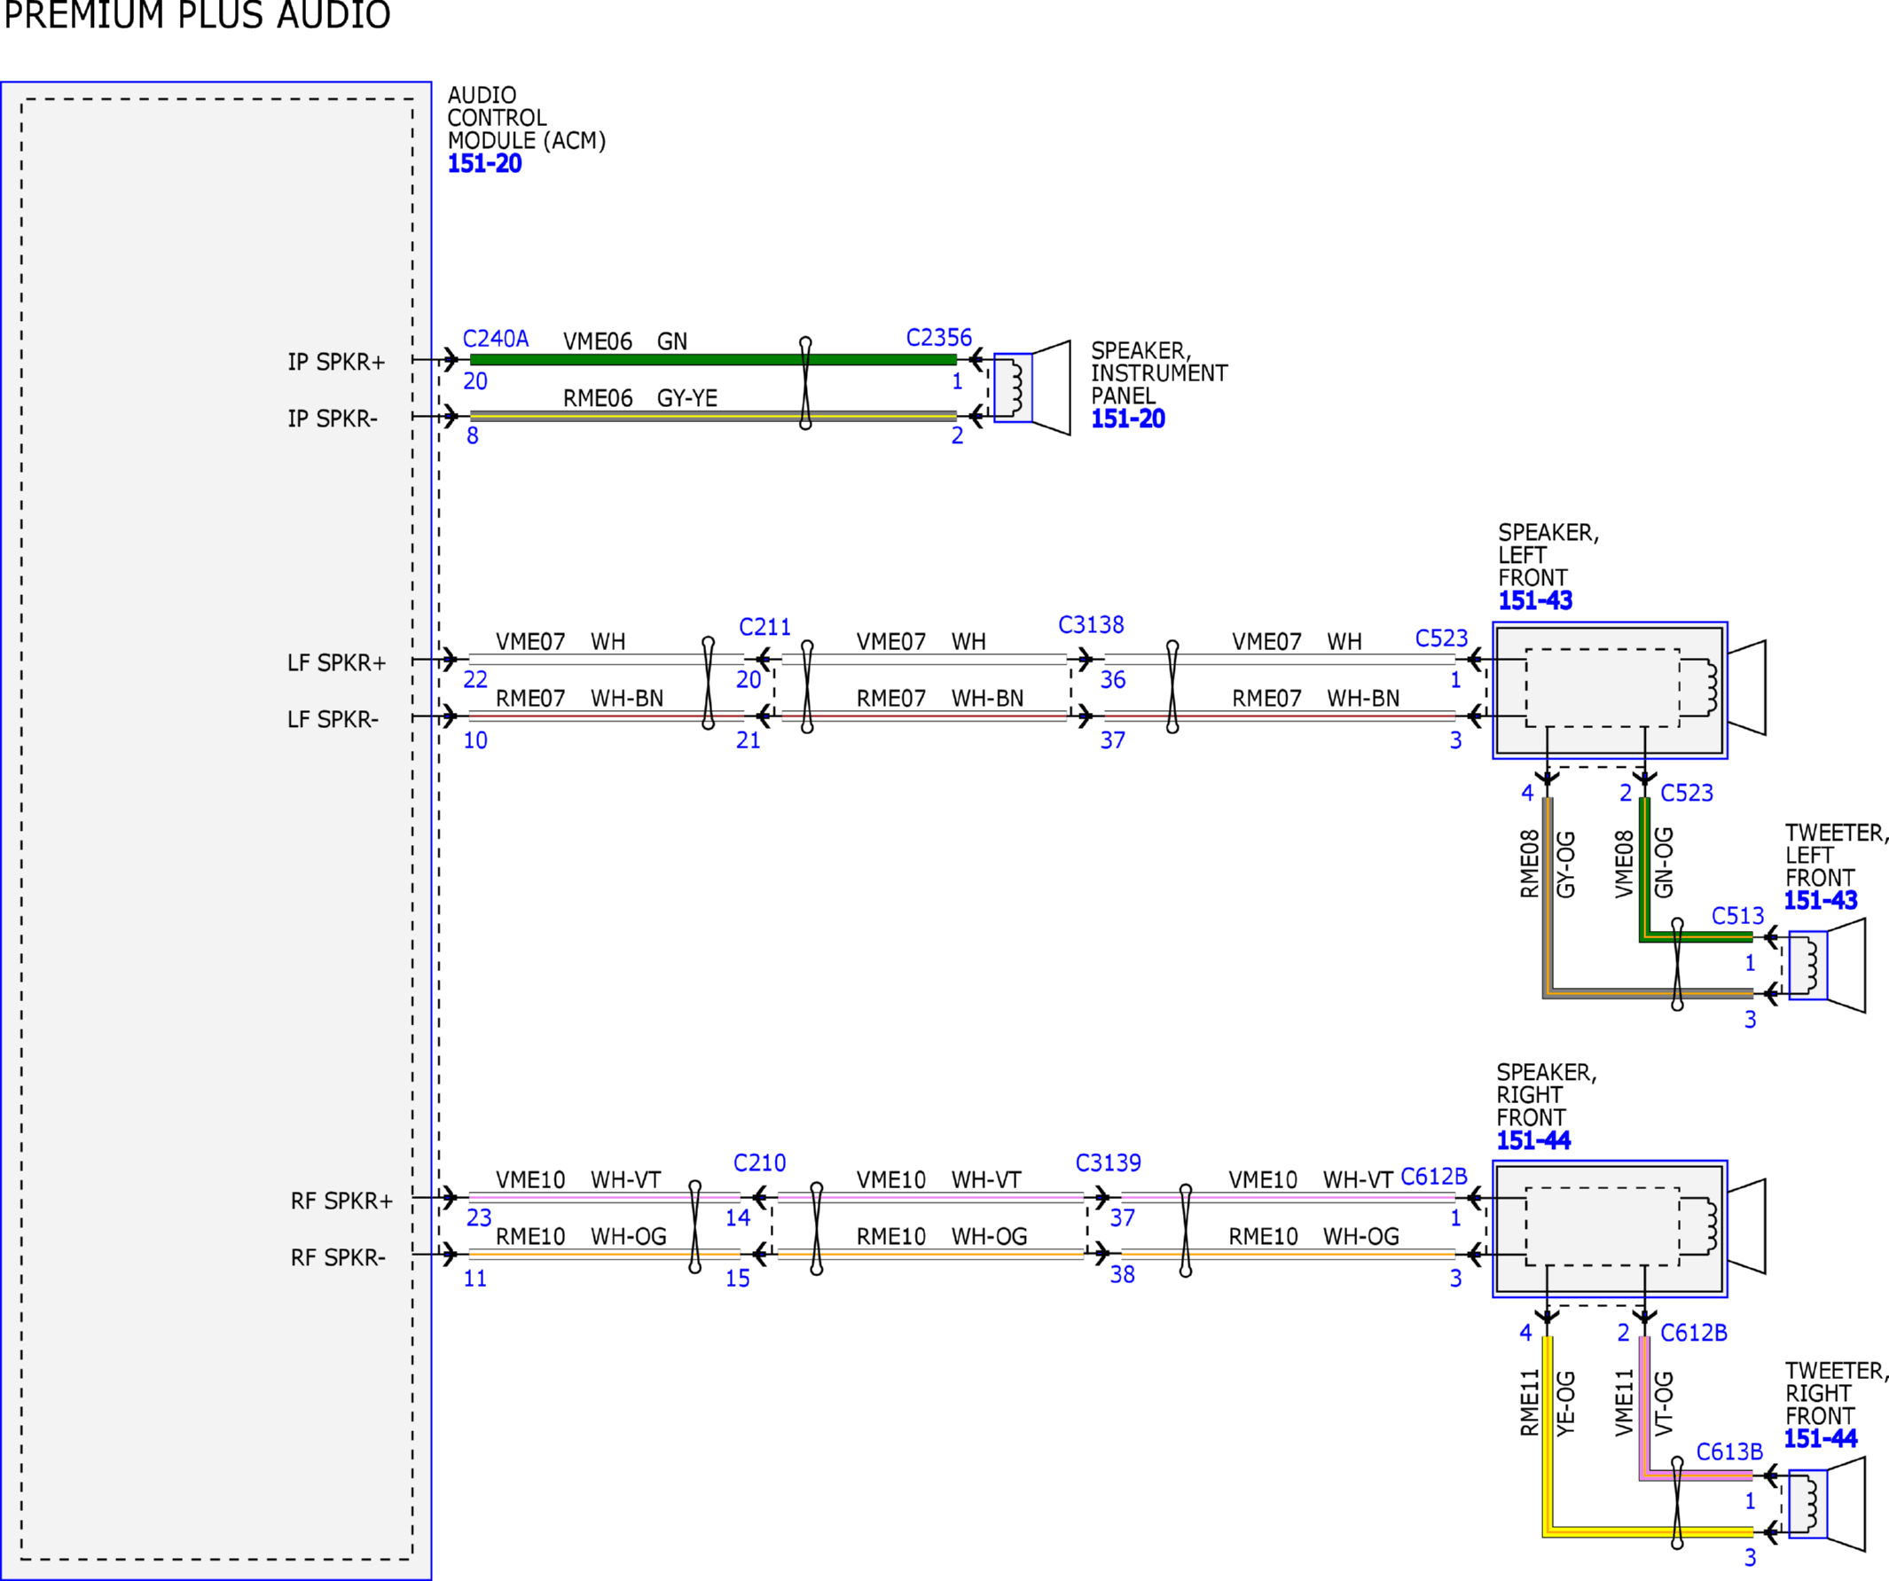
Task: Select the left front speaker symbol
Action: (x=1629, y=690)
